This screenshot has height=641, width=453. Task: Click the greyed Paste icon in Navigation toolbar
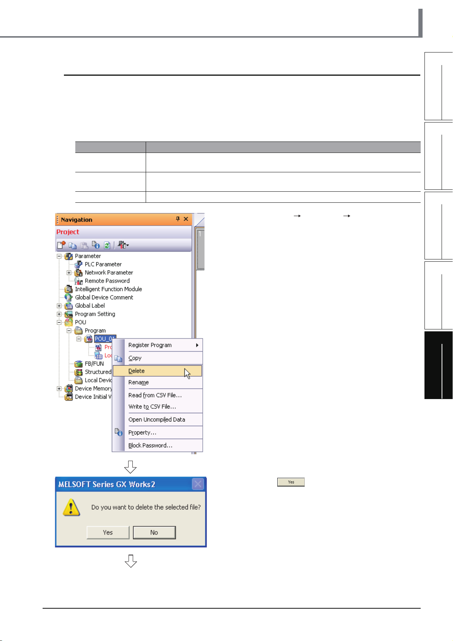click(84, 245)
